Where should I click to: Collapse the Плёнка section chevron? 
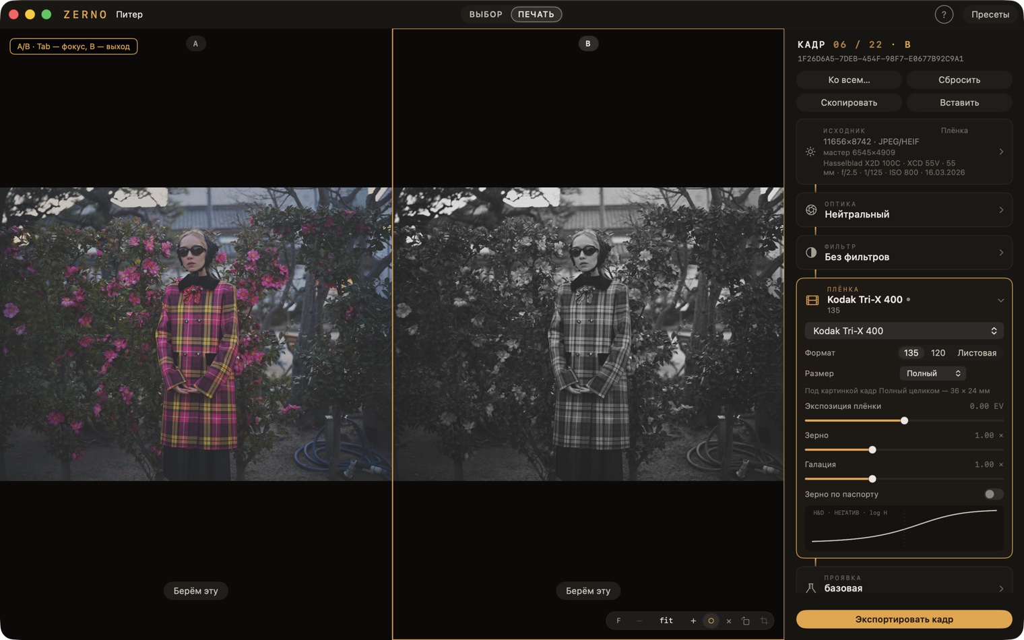(x=1001, y=300)
